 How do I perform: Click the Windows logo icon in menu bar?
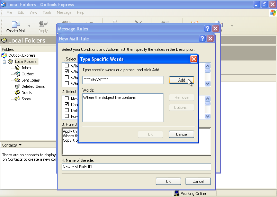pos(273,13)
